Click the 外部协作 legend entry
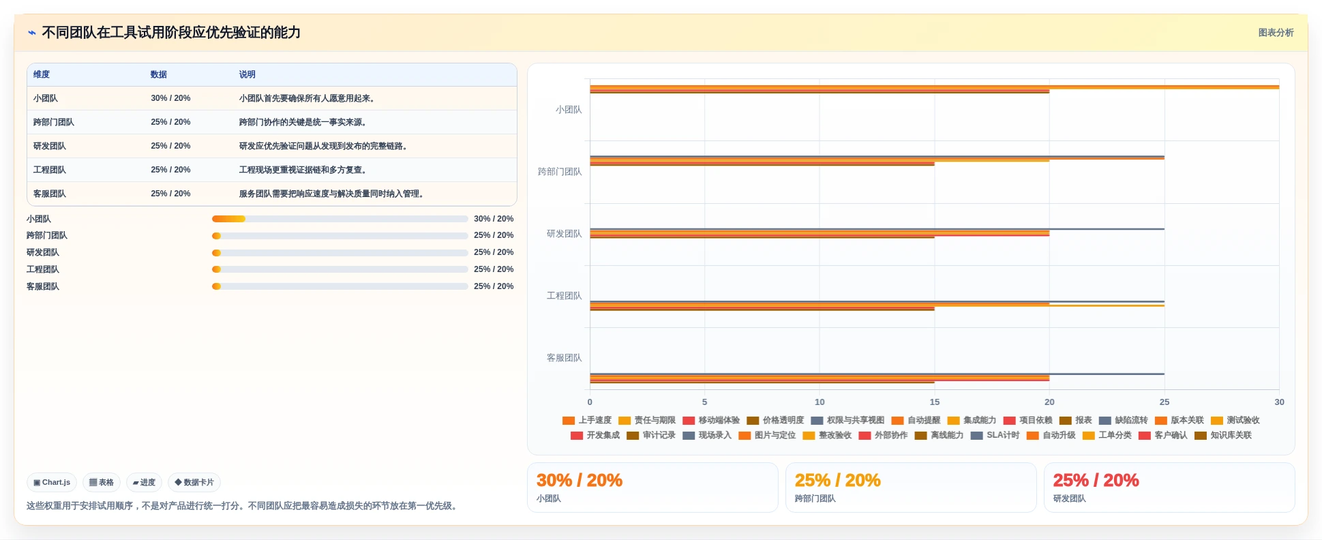 tap(883, 435)
